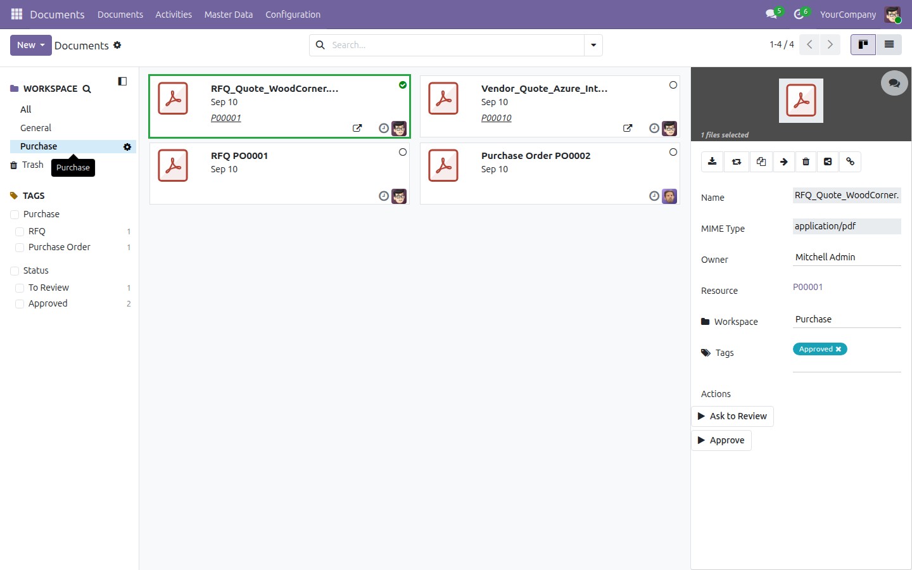Copy link of selected document
Image resolution: width=912 pixels, height=570 pixels.
click(851, 161)
